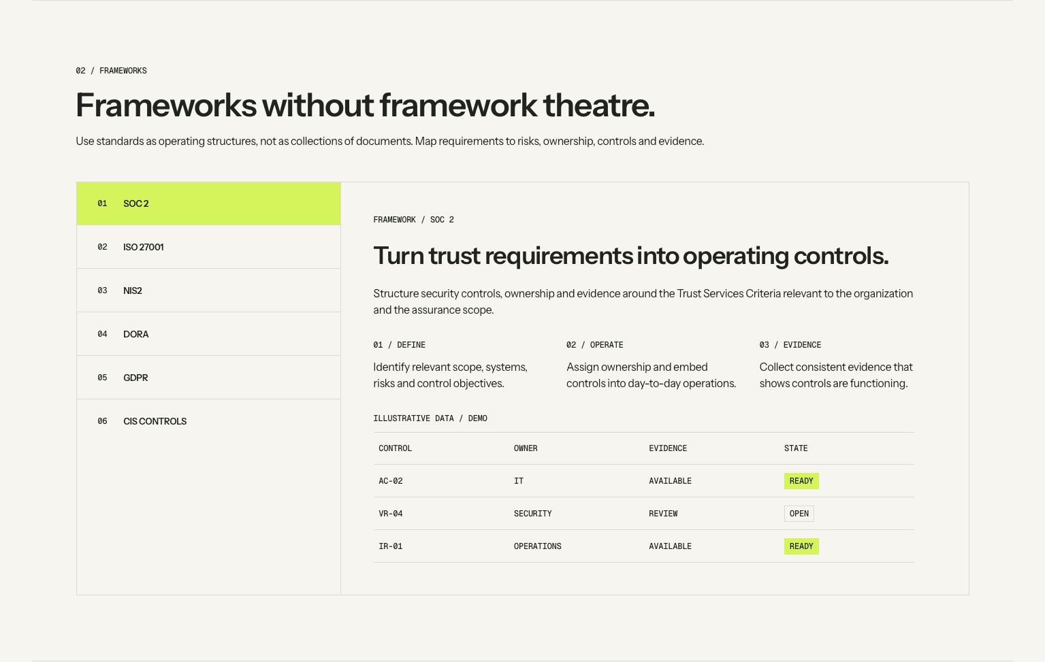Click the 'Frameworks without framework theatre.' heading
This screenshot has width=1045, height=662.
[366, 105]
